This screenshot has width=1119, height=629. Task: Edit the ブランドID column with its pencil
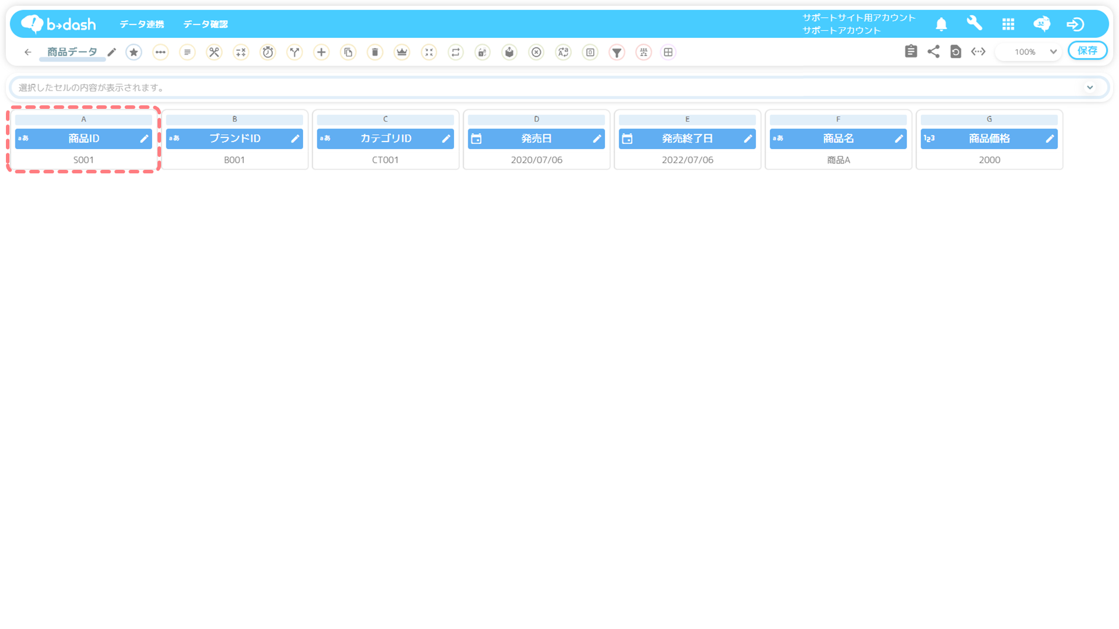pos(295,138)
